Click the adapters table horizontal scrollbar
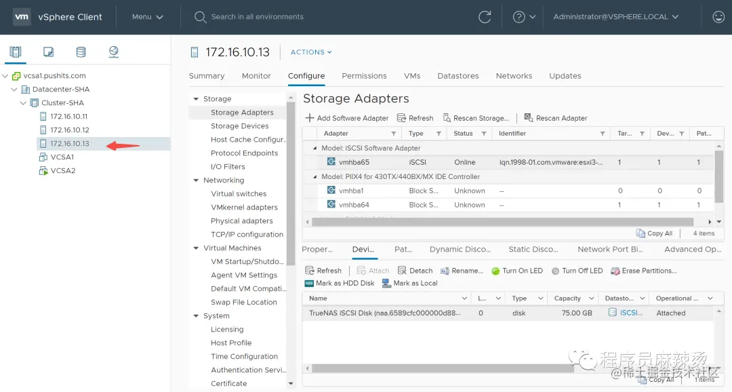The image size is (732, 392). [x=502, y=222]
